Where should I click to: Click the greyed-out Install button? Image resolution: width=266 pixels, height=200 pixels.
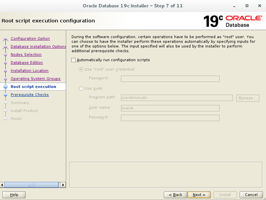pos(225,195)
